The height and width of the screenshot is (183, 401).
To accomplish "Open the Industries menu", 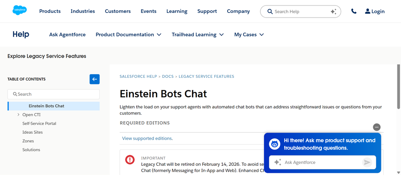I will pyautogui.click(x=83, y=11).
